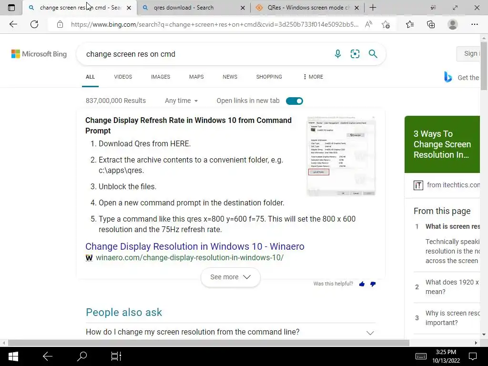
Task: Switch to NEWS results
Action: tap(230, 77)
